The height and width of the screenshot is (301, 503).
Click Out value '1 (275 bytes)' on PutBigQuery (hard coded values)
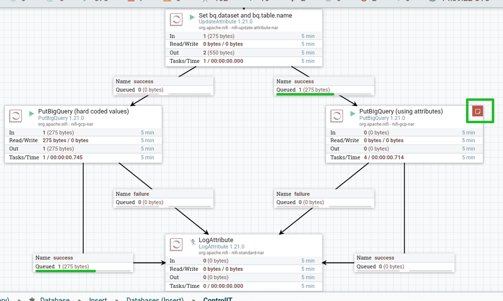pyautogui.click(x=58, y=149)
